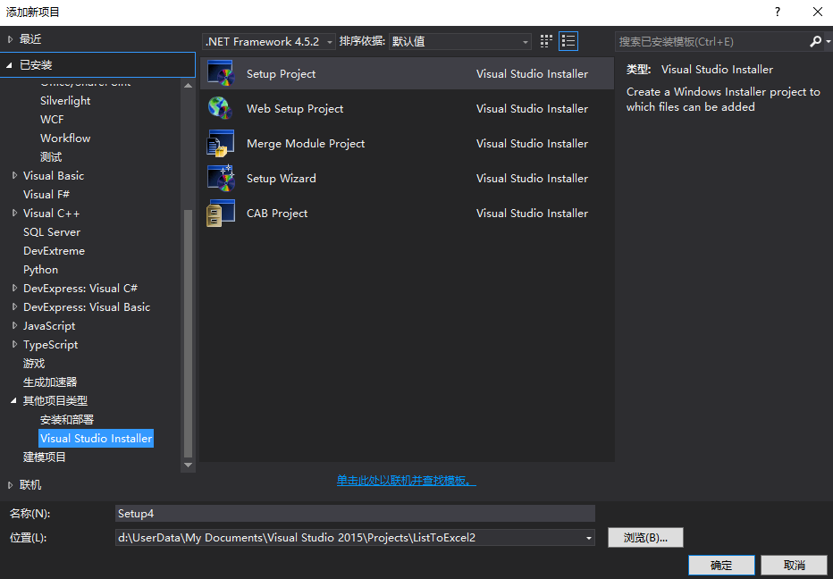Click the dialog help question mark

(777, 13)
